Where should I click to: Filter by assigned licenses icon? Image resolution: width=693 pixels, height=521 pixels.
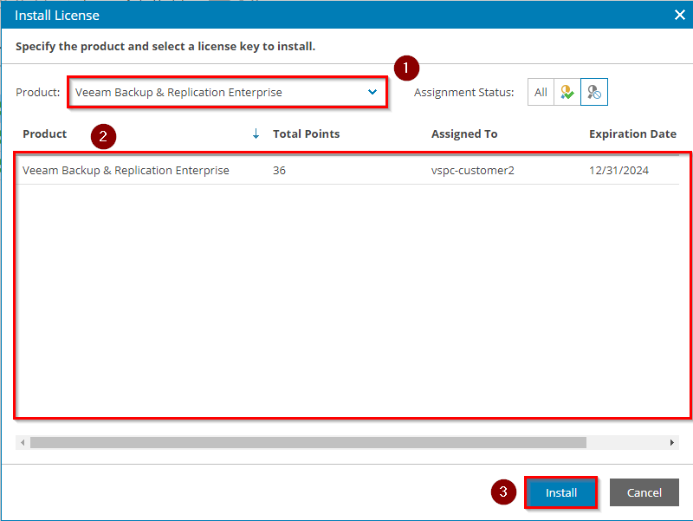(x=567, y=92)
